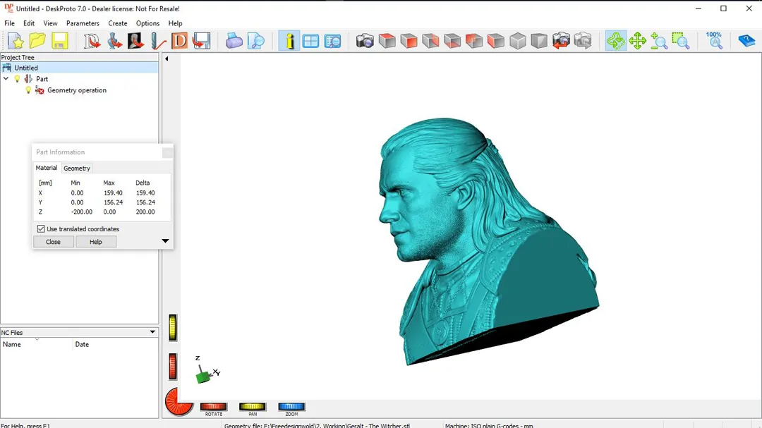
Task: Click the Write NC file icon (floppy, red arrow)
Action: [201, 41]
